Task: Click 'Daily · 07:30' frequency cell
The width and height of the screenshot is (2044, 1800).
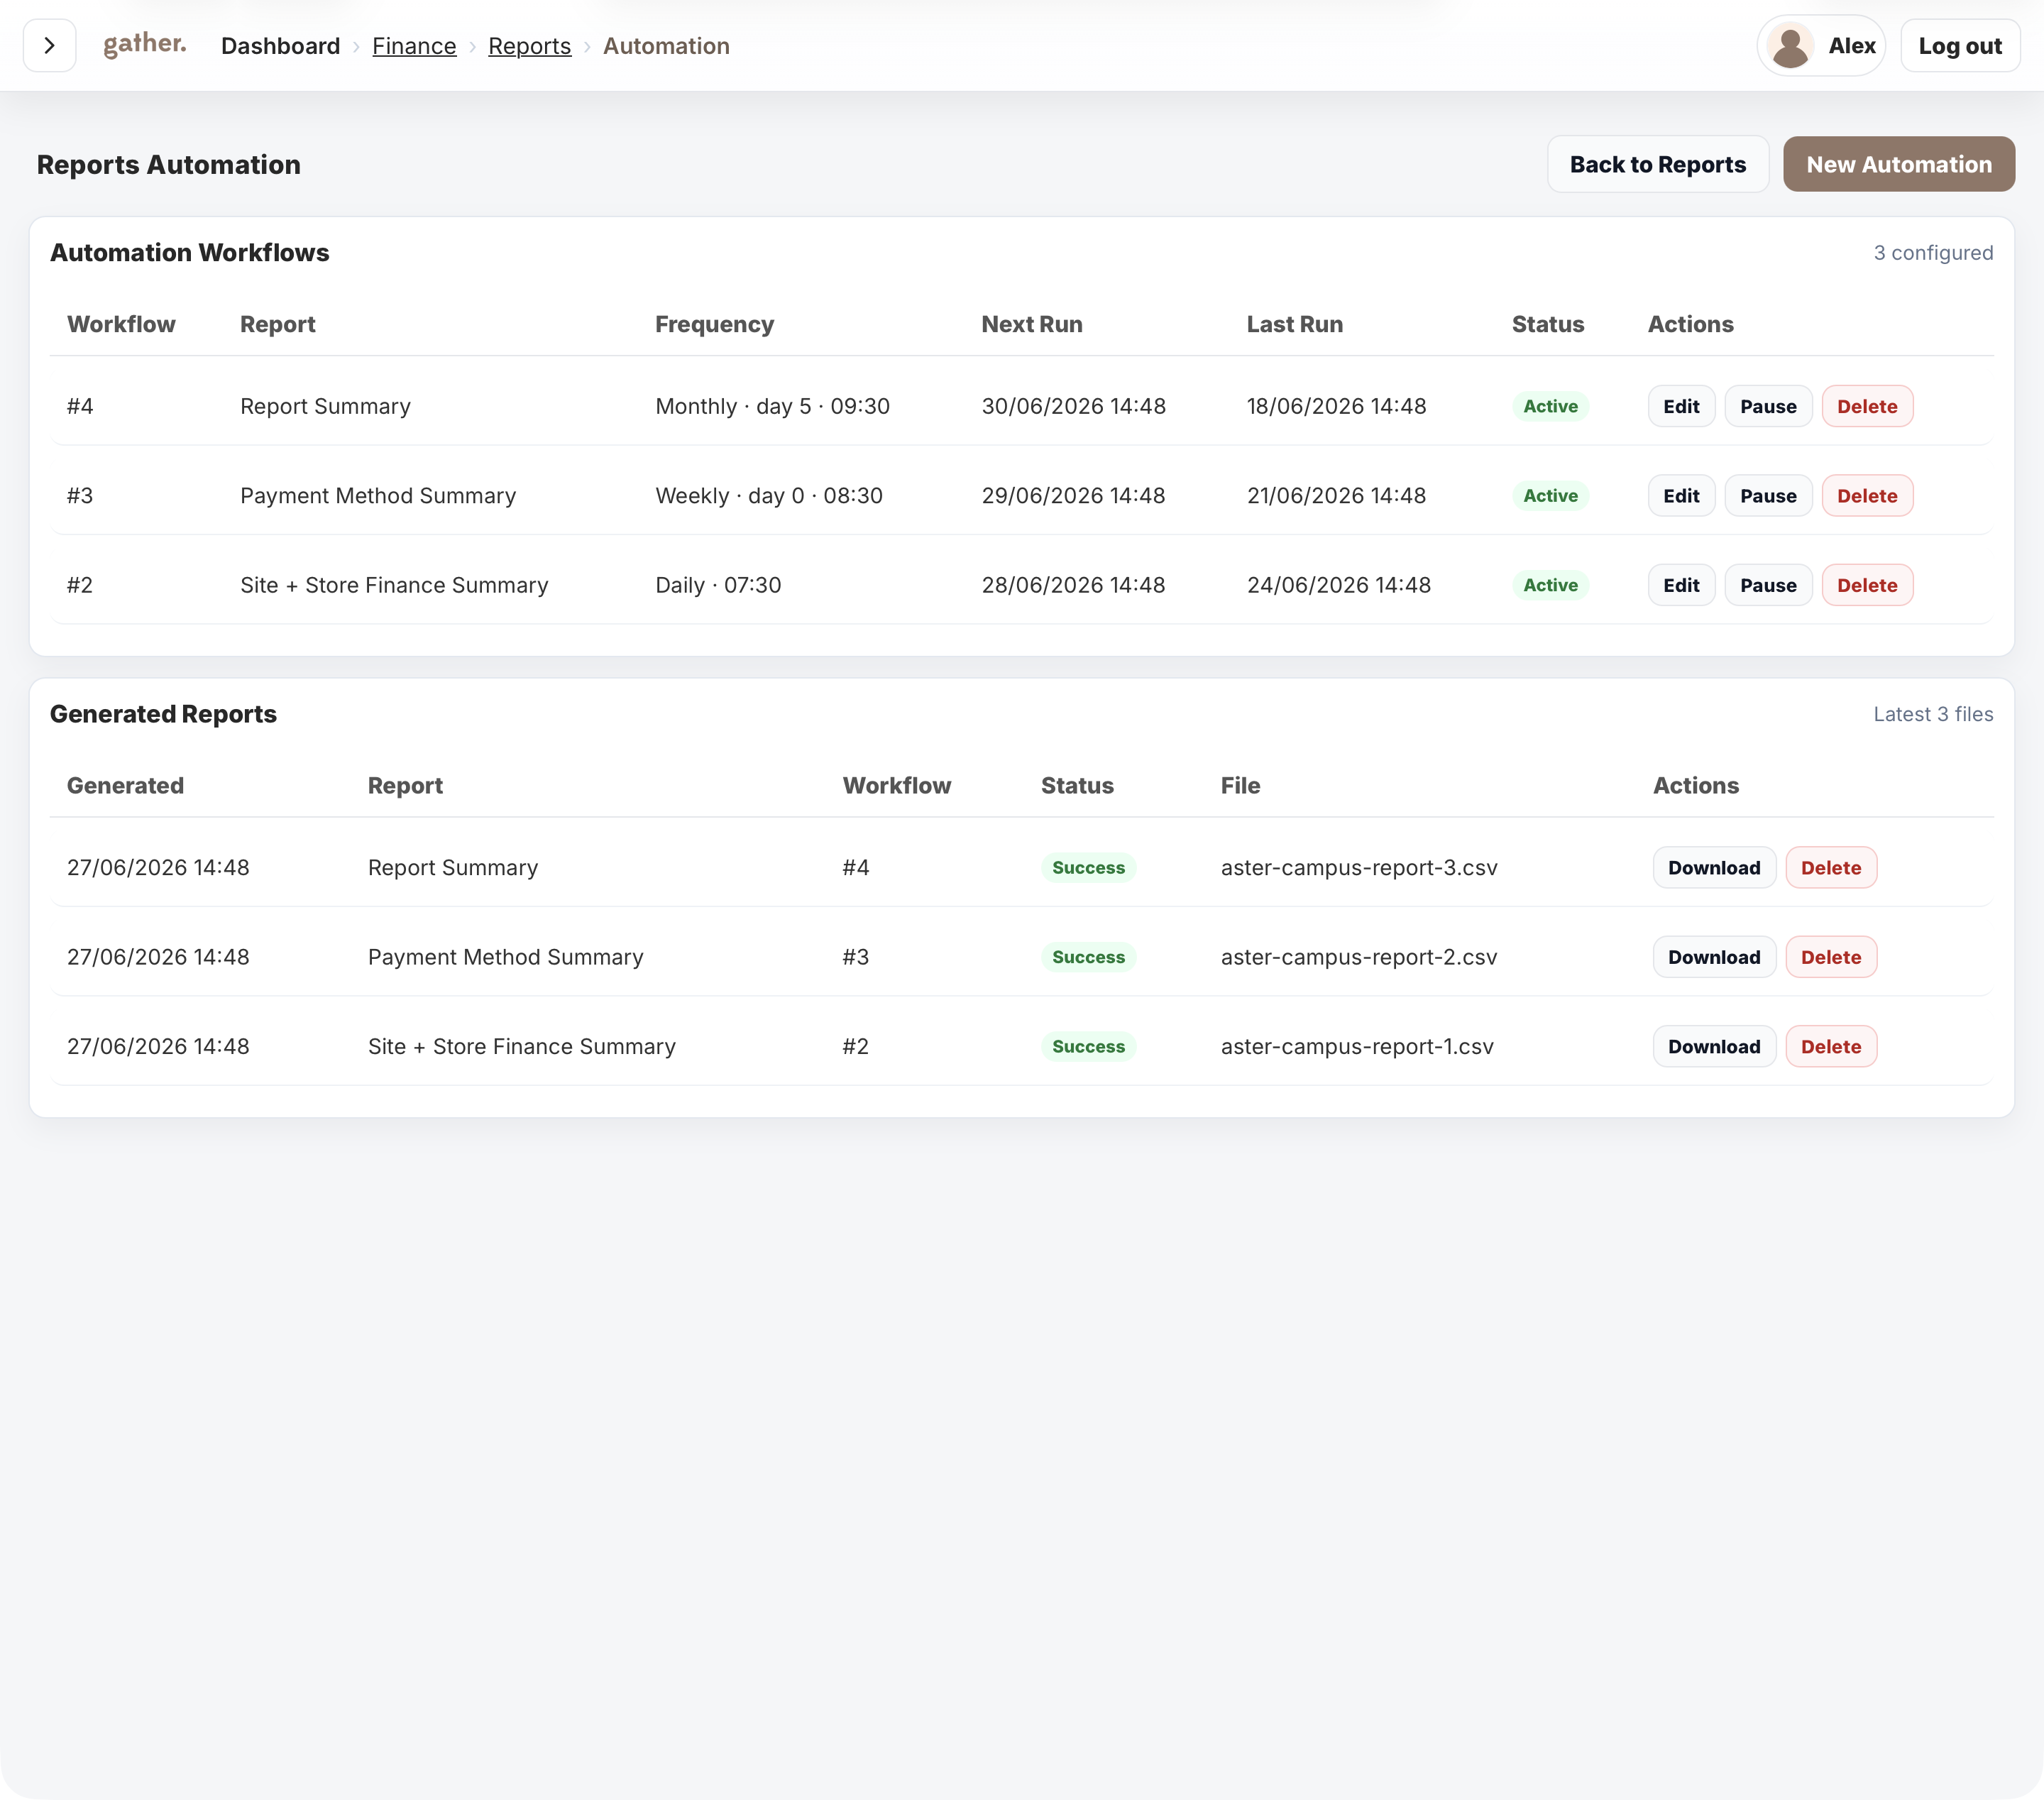Action: coord(718,585)
